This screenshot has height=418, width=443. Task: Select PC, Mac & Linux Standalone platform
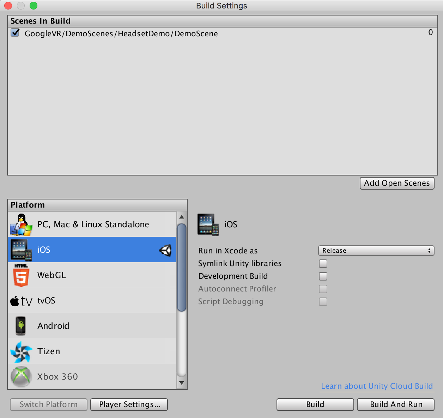pos(92,224)
